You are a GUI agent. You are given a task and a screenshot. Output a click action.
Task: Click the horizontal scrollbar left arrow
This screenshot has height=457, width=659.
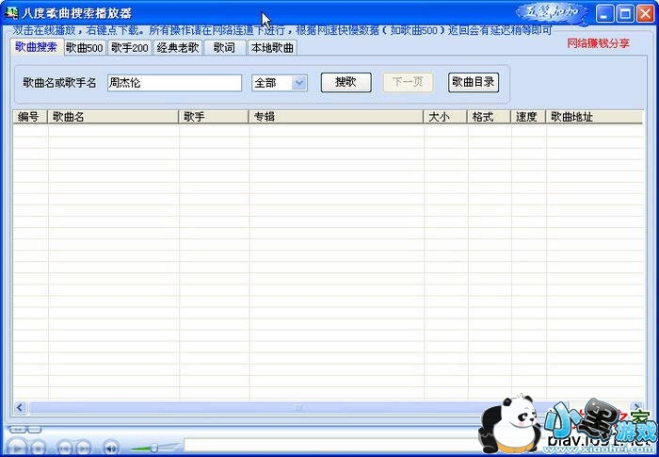pyautogui.click(x=20, y=407)
